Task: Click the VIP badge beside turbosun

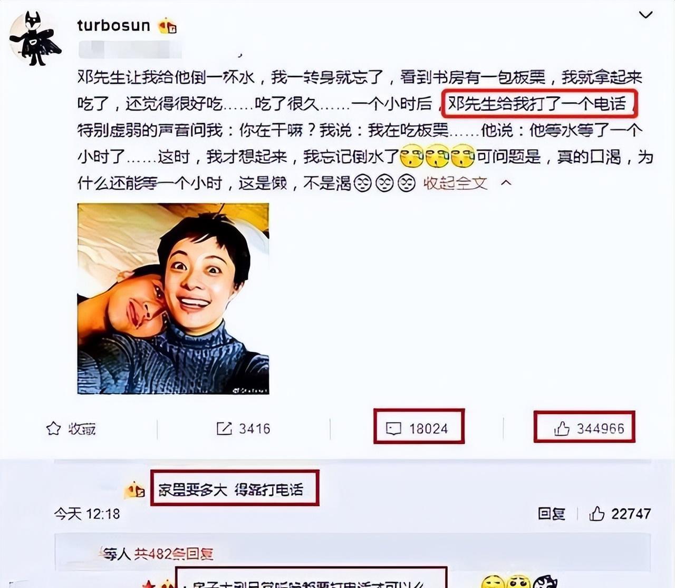Action: click(168, 25)
